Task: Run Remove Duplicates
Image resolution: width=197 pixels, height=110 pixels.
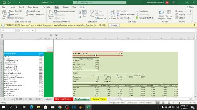Action: tap(126, 15)
